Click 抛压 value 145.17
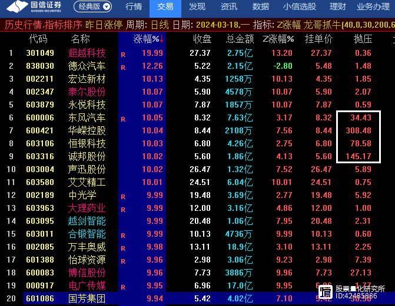This screenshot has height=306, width=395. (x=359, y=156)
